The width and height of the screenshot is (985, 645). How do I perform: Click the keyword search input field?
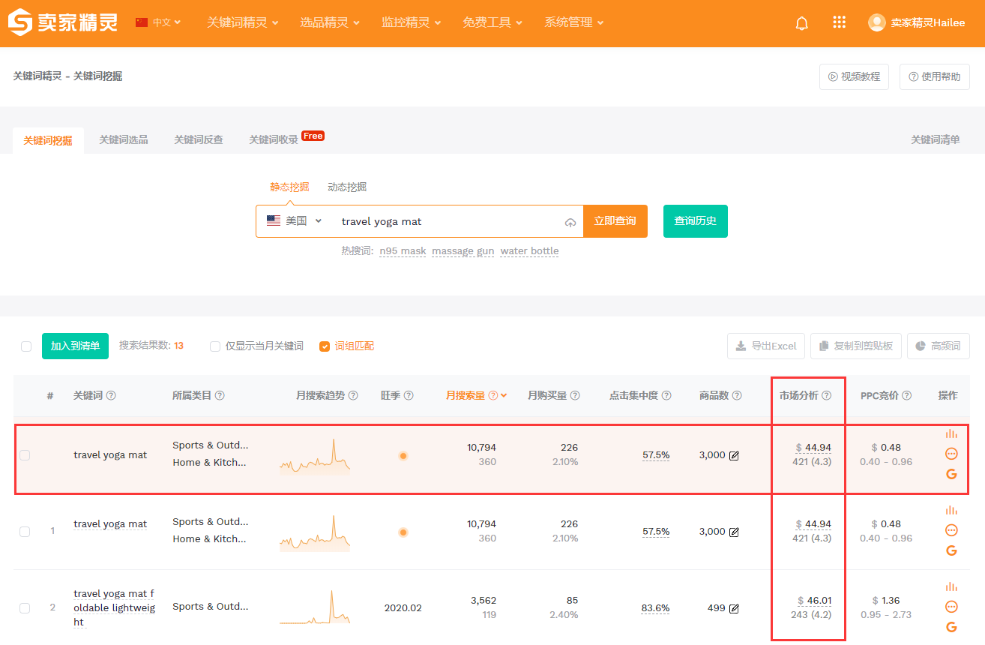[x=446, y=221]
